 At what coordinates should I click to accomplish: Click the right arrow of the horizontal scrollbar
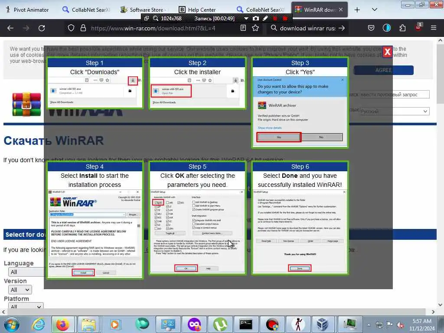click(433, 312)
